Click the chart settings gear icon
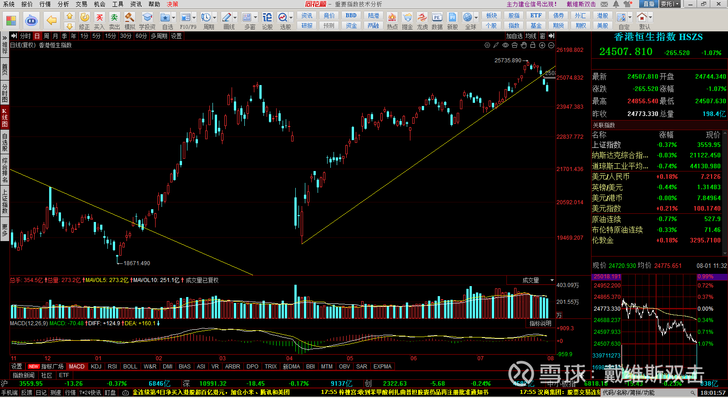 (x=487, y=45)
